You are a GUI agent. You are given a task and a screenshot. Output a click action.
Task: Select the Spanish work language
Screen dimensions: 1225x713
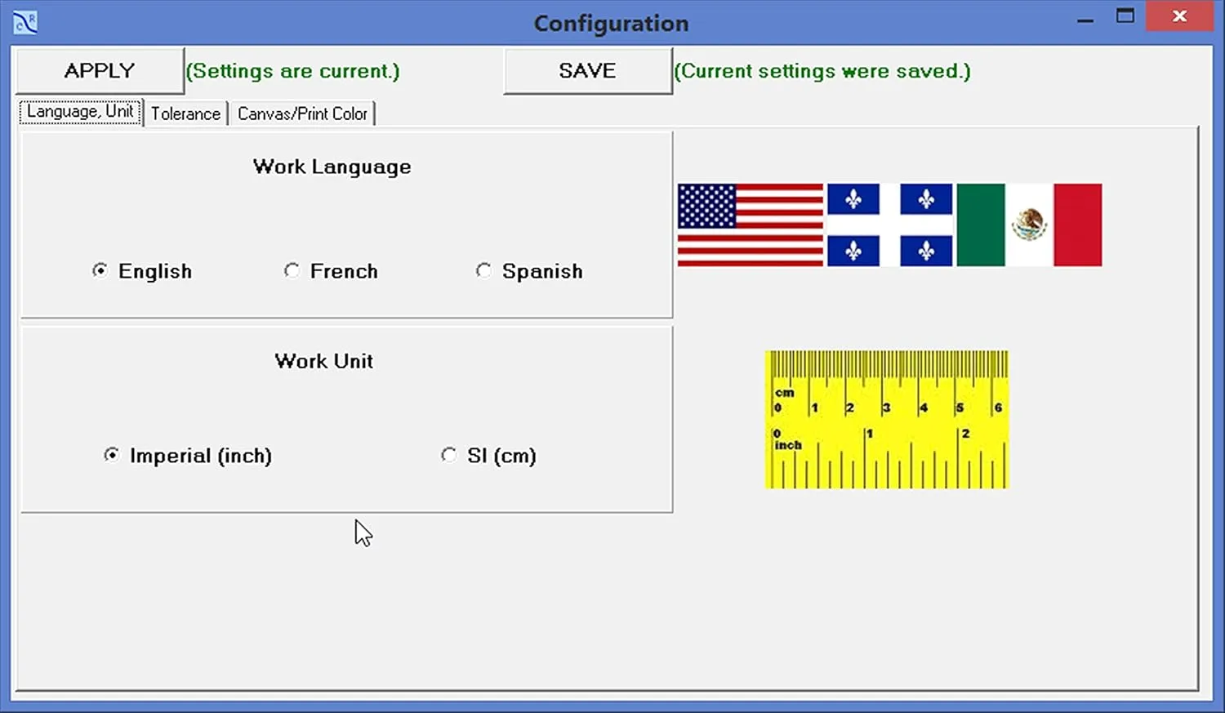484,270
